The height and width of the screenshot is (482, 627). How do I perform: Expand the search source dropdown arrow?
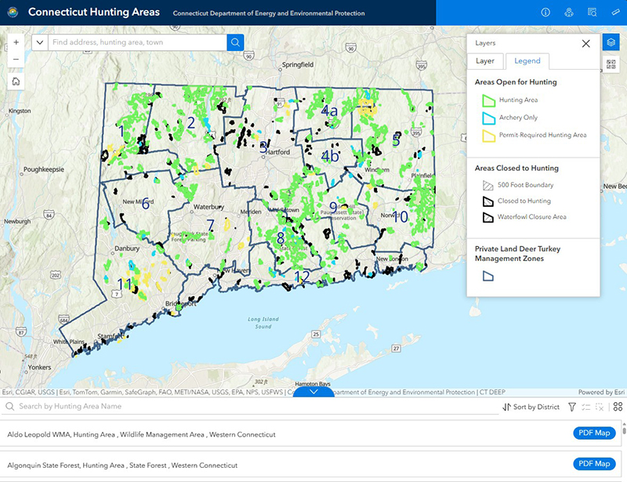[40, 42]
